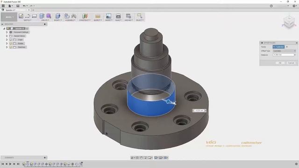Click the Orbit navigation icon
The width and height of the screenshot is (299, 168).
point(132,158)
